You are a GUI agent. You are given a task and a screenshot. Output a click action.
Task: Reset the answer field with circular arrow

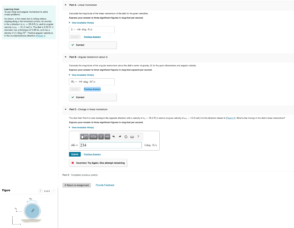(x=126, y=137)
